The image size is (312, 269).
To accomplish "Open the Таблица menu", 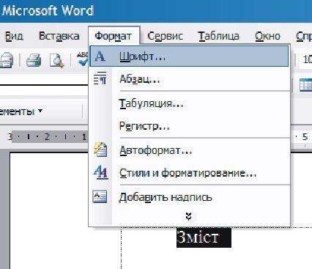I will tap(218, 36).
